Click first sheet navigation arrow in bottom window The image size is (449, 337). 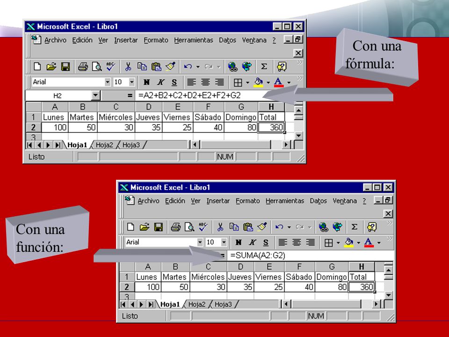(123, 304)
